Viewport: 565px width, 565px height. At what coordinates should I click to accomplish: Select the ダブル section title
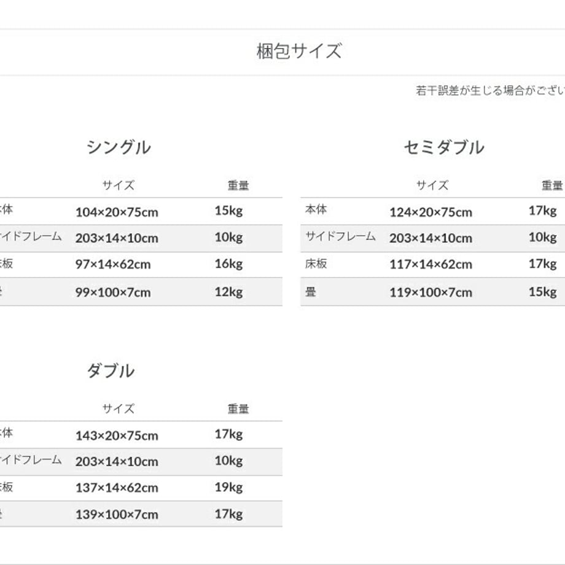pyautogui.click(x=111, y=370)
